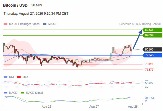Click the MACD blue legend swatch
This screenshot has width=163, height=111.
click(x=6, y=93)
